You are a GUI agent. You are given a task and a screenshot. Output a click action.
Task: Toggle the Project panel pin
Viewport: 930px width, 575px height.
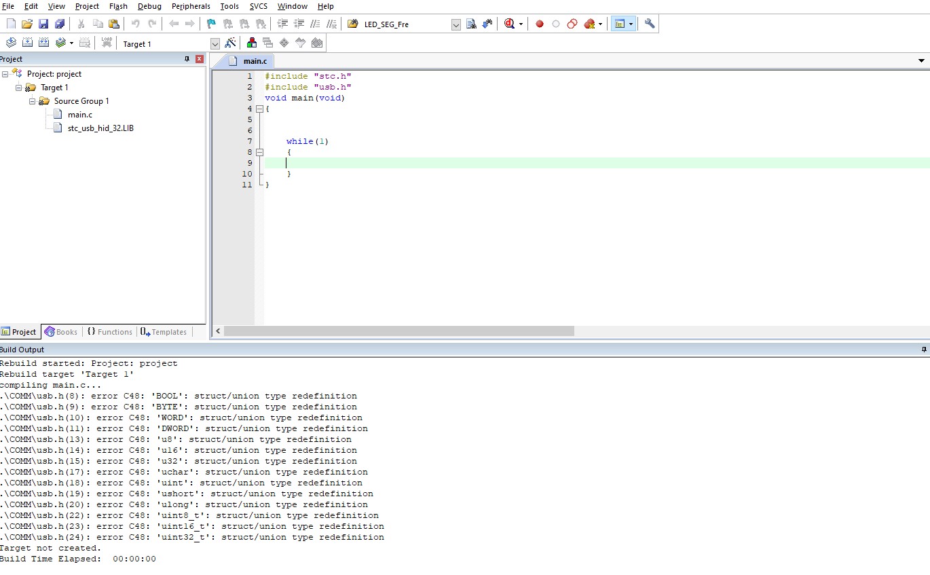click(x=187, y=59)
